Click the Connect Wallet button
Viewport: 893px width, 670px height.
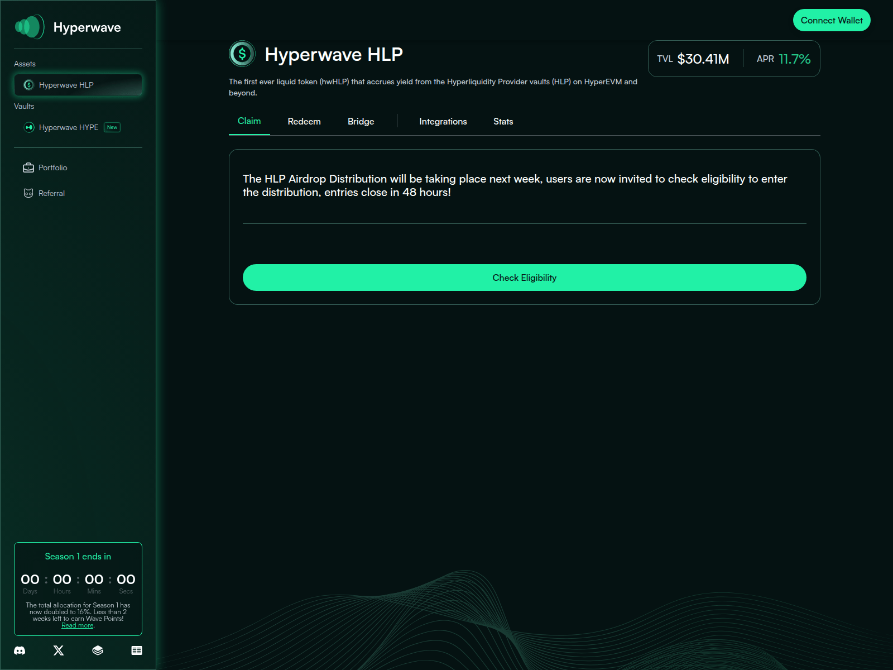pos(831,20)
